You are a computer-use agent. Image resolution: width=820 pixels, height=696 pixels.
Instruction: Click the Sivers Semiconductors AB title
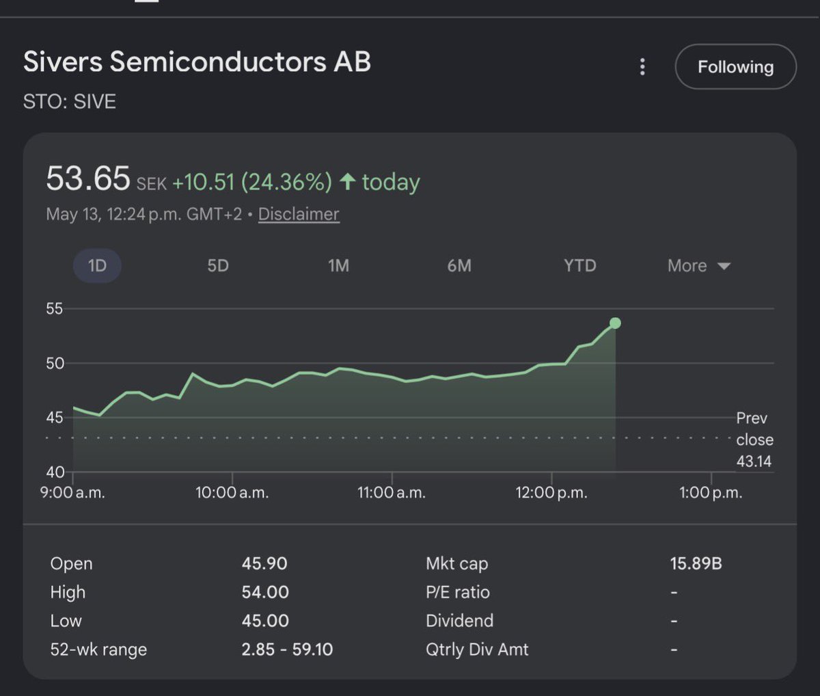[197, 62]
